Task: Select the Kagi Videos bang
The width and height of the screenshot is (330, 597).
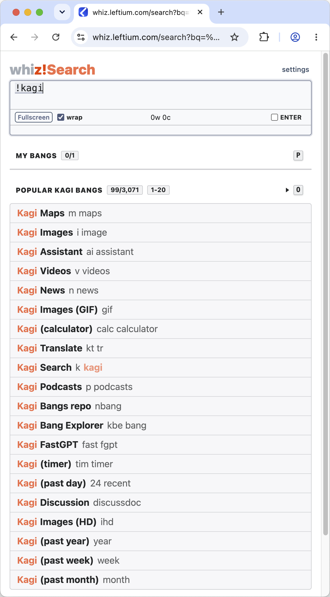Action: coord(161,271)
